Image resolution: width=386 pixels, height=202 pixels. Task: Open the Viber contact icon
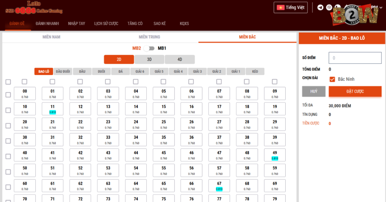[329, 8]
